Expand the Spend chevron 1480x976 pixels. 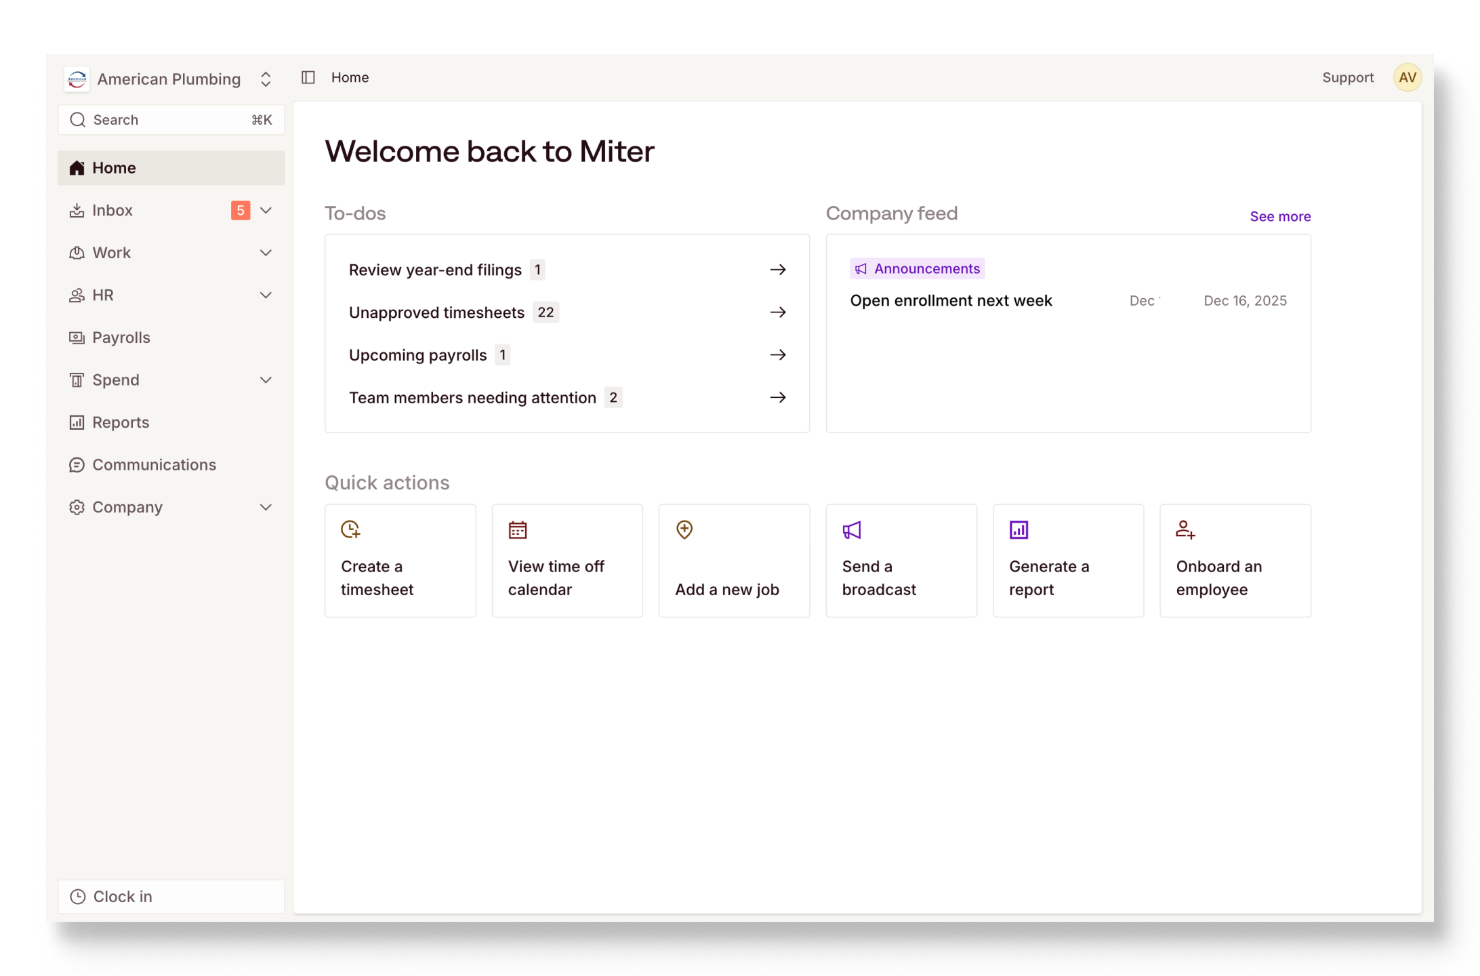click(x=266, y=380)
